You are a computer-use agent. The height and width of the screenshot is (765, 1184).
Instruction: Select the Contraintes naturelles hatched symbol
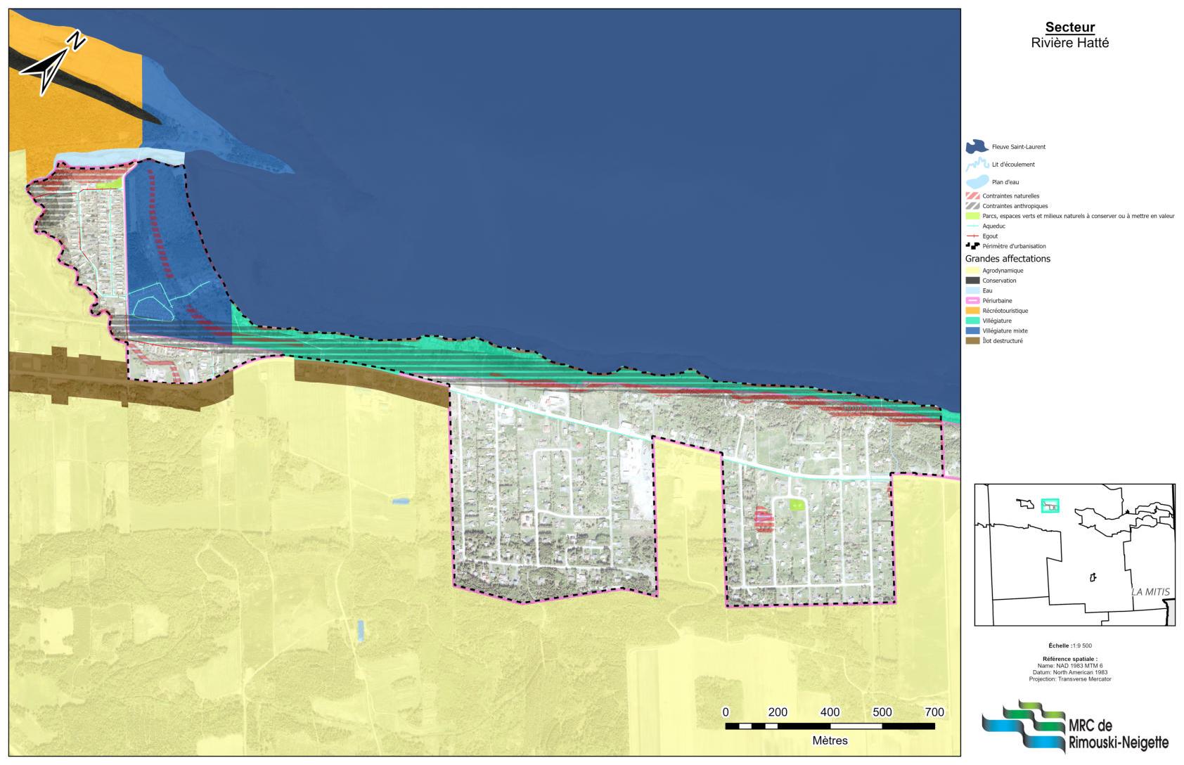[x=972, y=196]
